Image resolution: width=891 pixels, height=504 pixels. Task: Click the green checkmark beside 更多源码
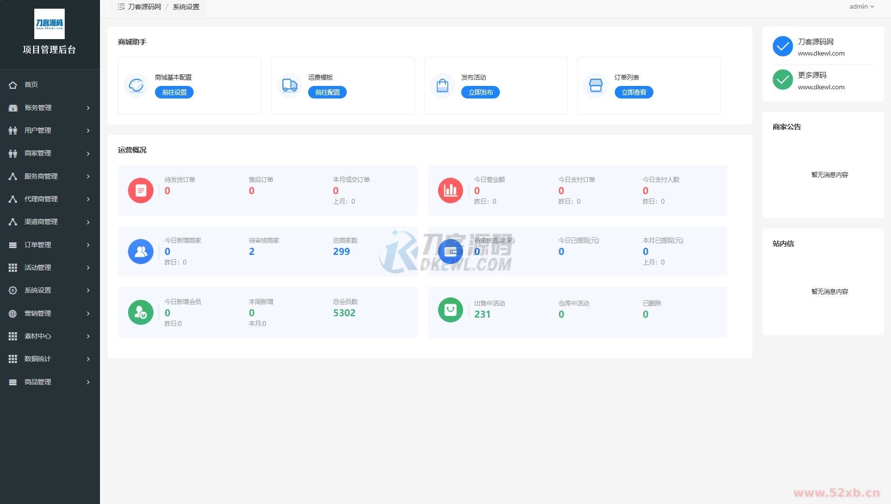[x=782, y=80]
